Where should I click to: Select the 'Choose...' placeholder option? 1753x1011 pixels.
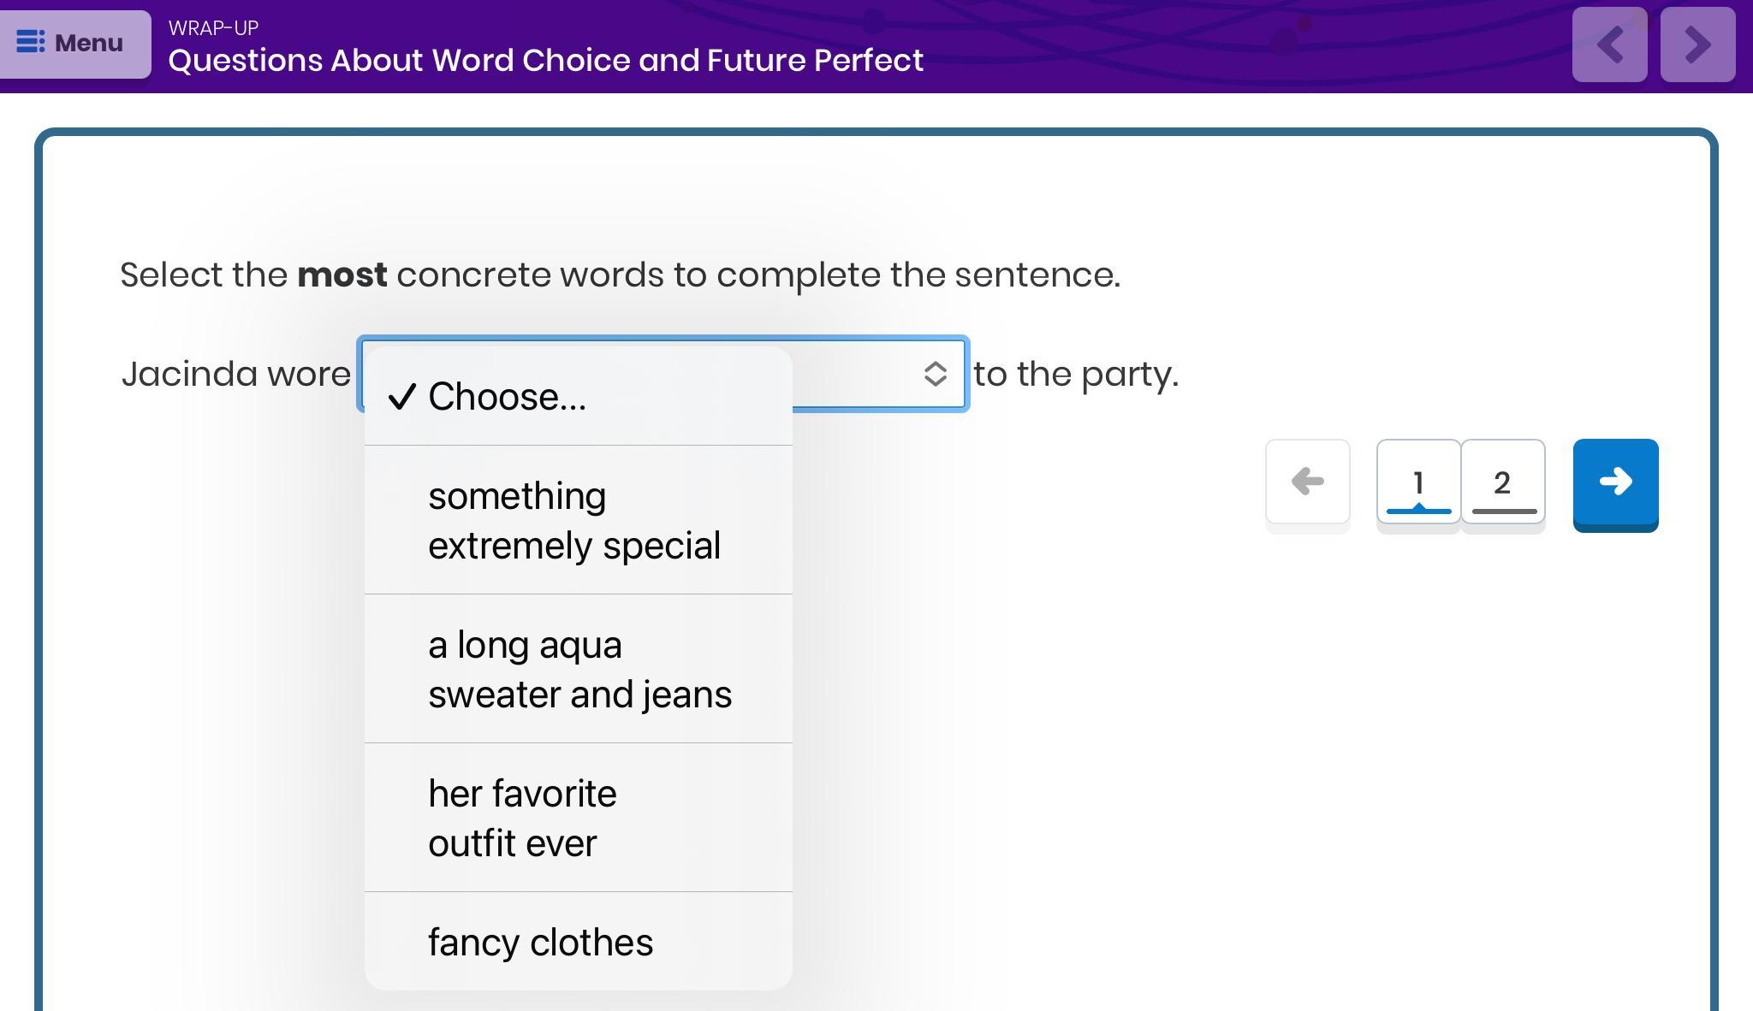click(x=507, y=397)
